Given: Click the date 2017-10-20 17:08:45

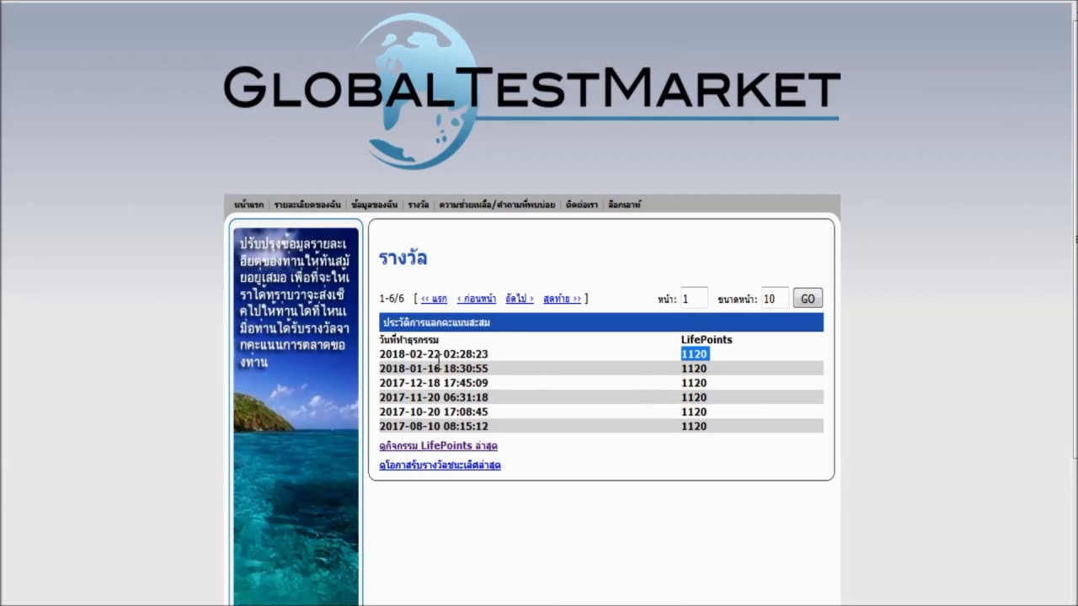Looking at the screenshot, I should (x=434, y=412).
